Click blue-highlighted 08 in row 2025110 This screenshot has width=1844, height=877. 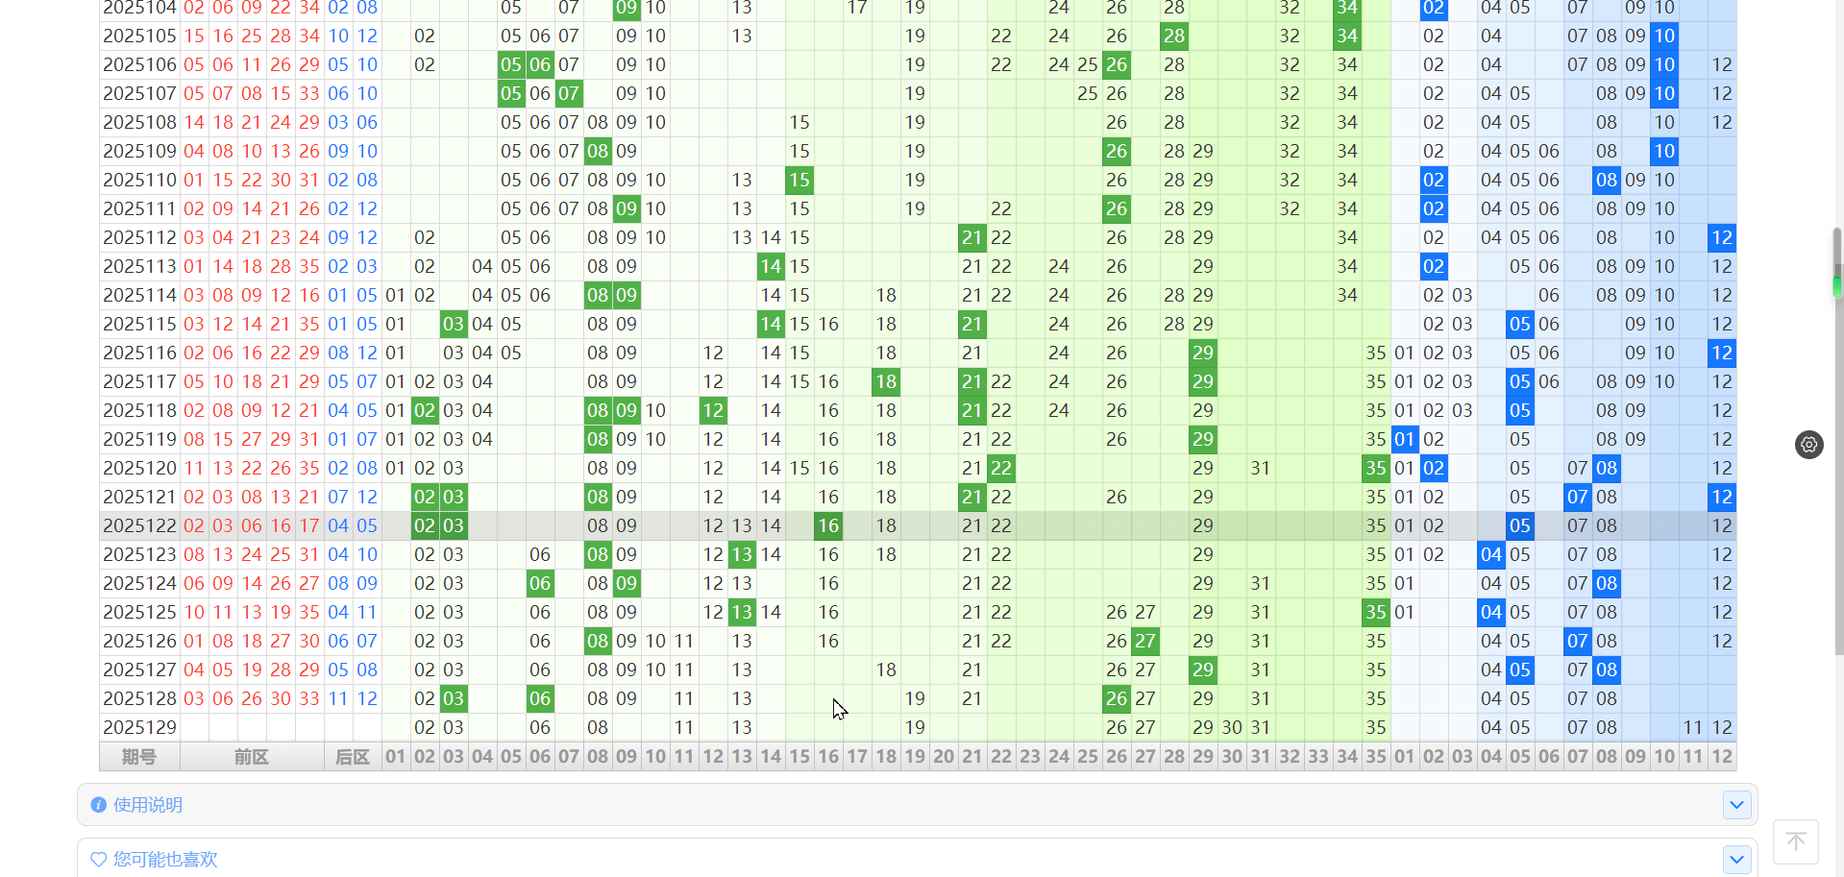(1607, 180)
